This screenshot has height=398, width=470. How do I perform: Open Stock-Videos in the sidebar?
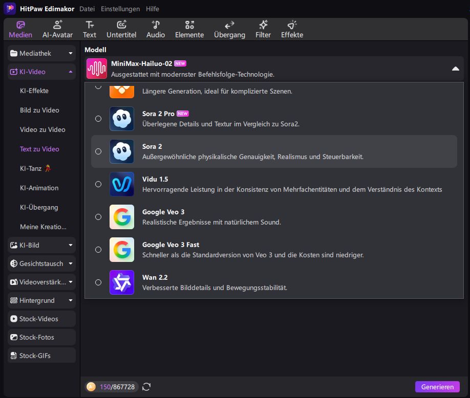pyautogui.click(x=41, y=319)
